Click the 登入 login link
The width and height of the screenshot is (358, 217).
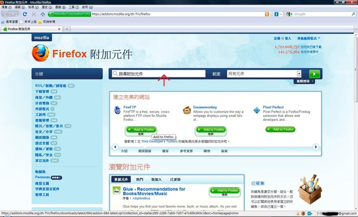(x=288, y=39)
